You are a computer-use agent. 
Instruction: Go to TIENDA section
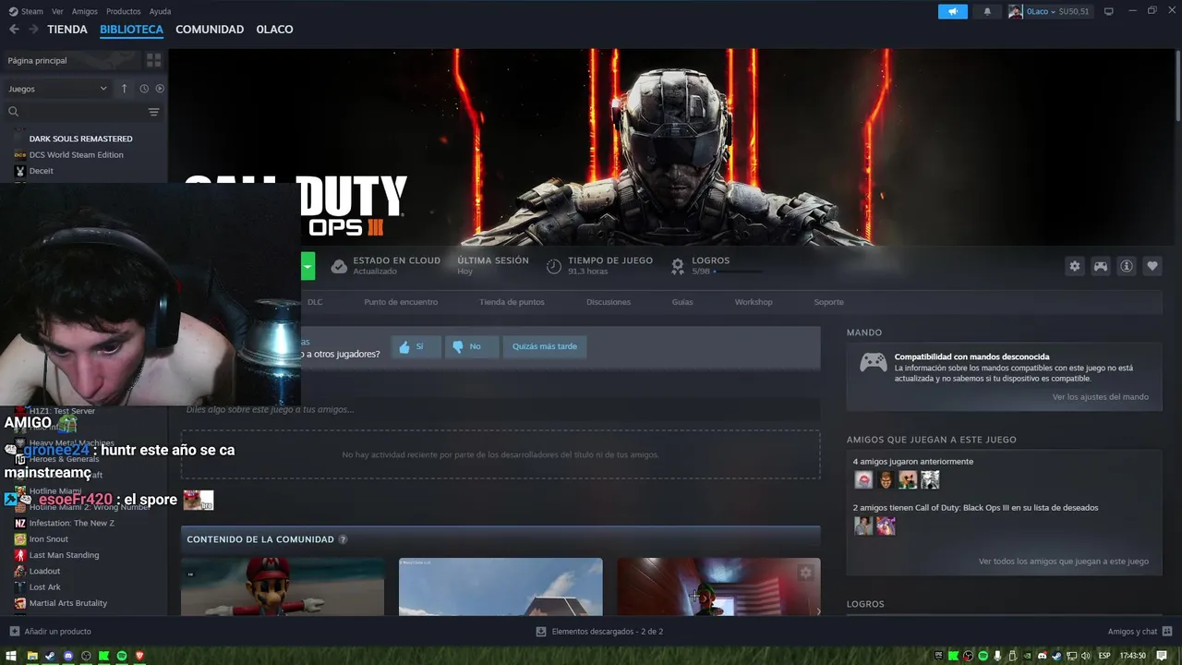pyautogui.click(x=67, y=30)
